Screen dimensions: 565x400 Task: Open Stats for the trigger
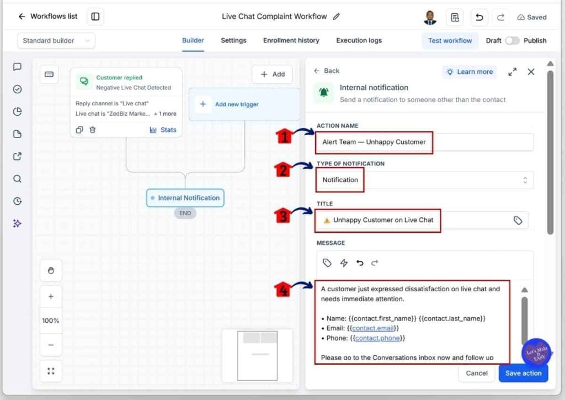163,130
